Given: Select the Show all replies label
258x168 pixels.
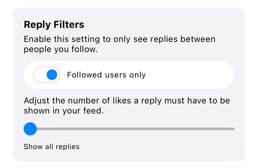Looking at the screenshot, I should click(x=51, y=147).
